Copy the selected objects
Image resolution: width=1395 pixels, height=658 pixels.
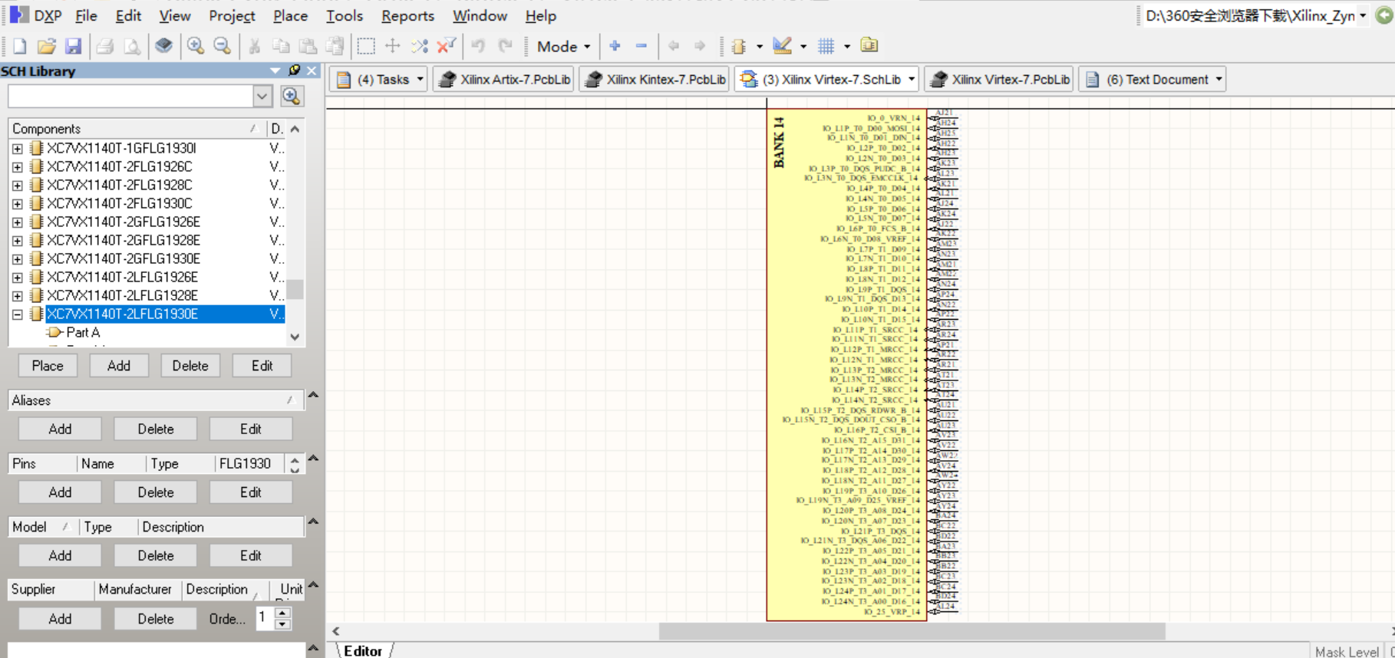coord(282,46)
